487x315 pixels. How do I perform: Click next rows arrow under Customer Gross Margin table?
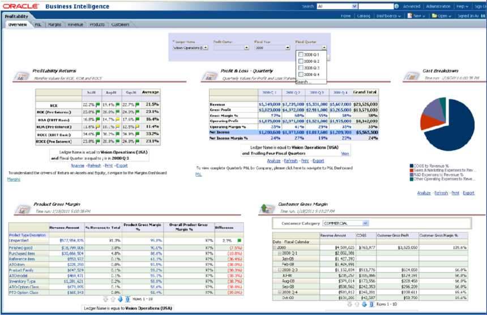364,304
